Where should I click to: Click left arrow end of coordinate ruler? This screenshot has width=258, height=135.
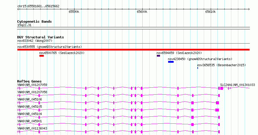(18, 9)
